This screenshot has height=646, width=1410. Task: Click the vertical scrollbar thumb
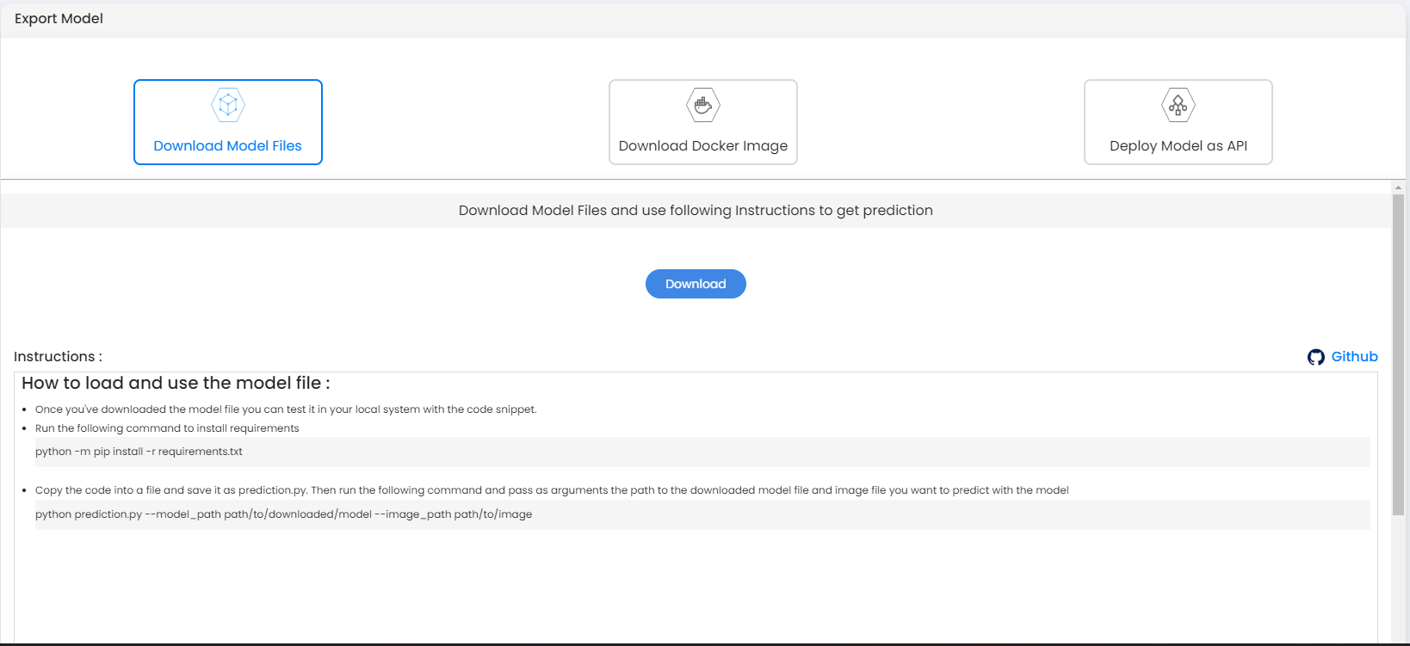pyautogui.click(x=1399, y=354)
